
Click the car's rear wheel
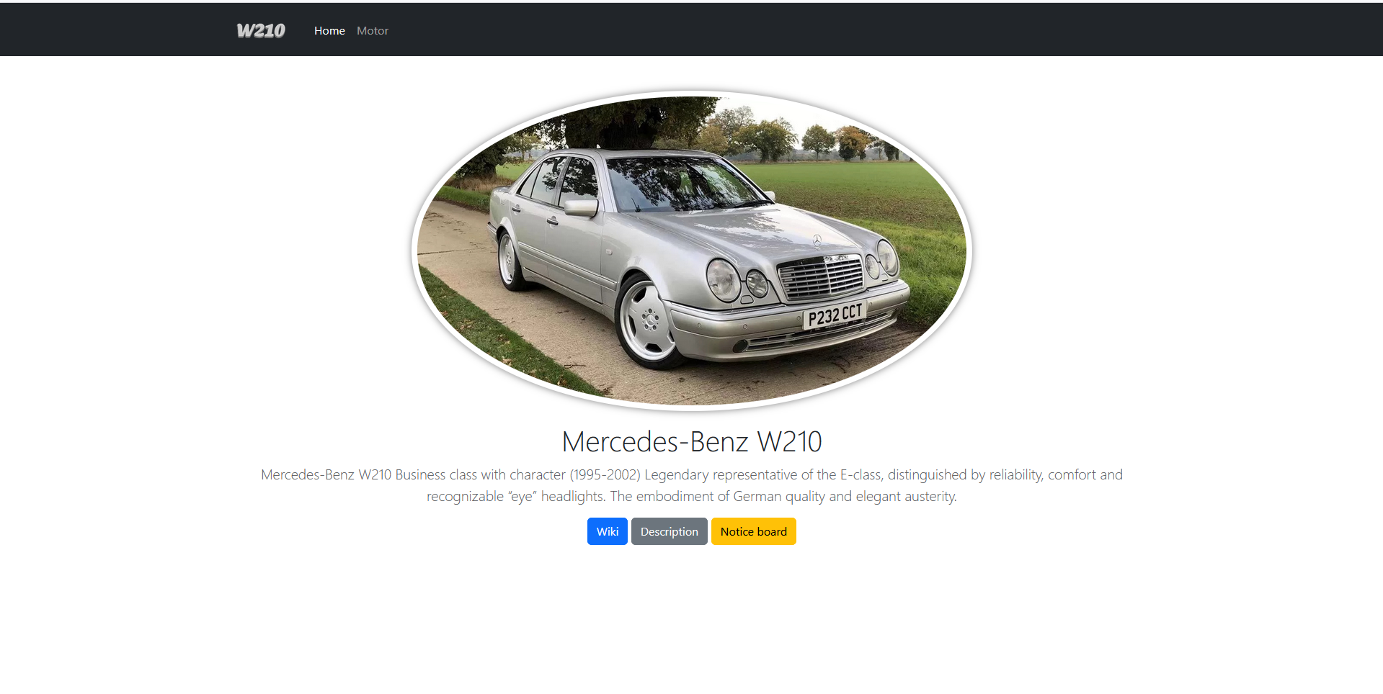click(510, 259)
